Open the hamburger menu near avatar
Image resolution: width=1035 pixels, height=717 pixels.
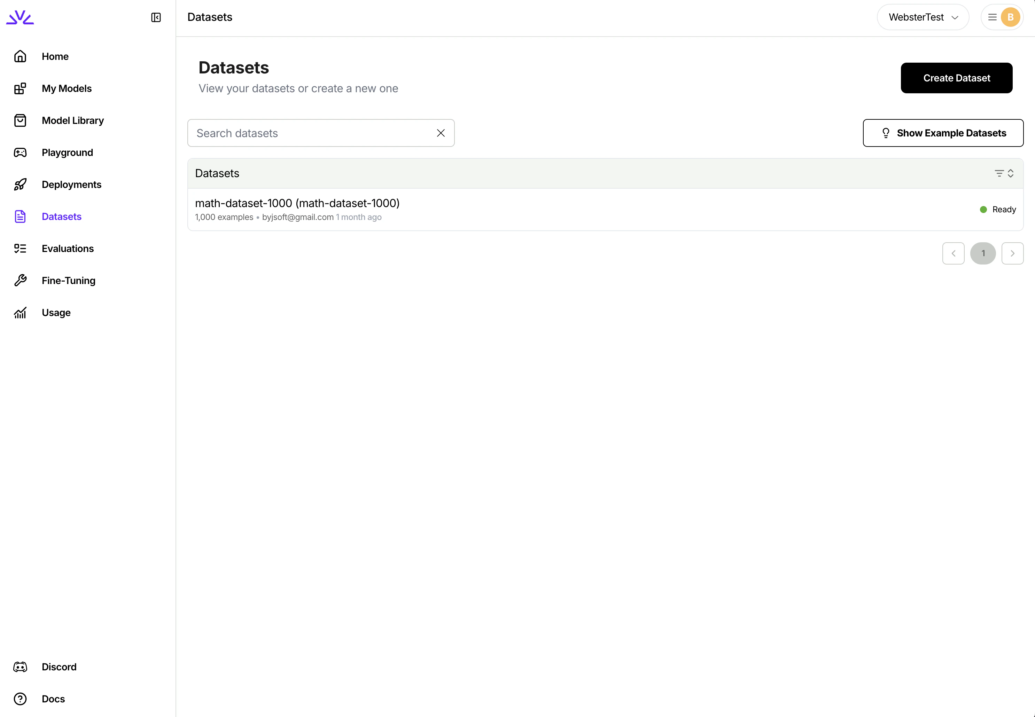992,17
